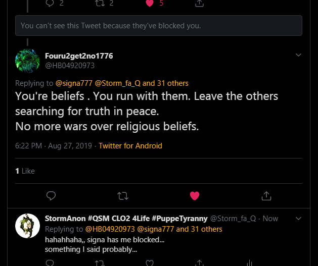Expand "31 others" under Fouru2get2no1776's name

(172, 83)
